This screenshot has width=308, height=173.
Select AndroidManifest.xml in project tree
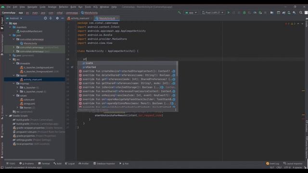pyautogui.click(x=31, y=31)
